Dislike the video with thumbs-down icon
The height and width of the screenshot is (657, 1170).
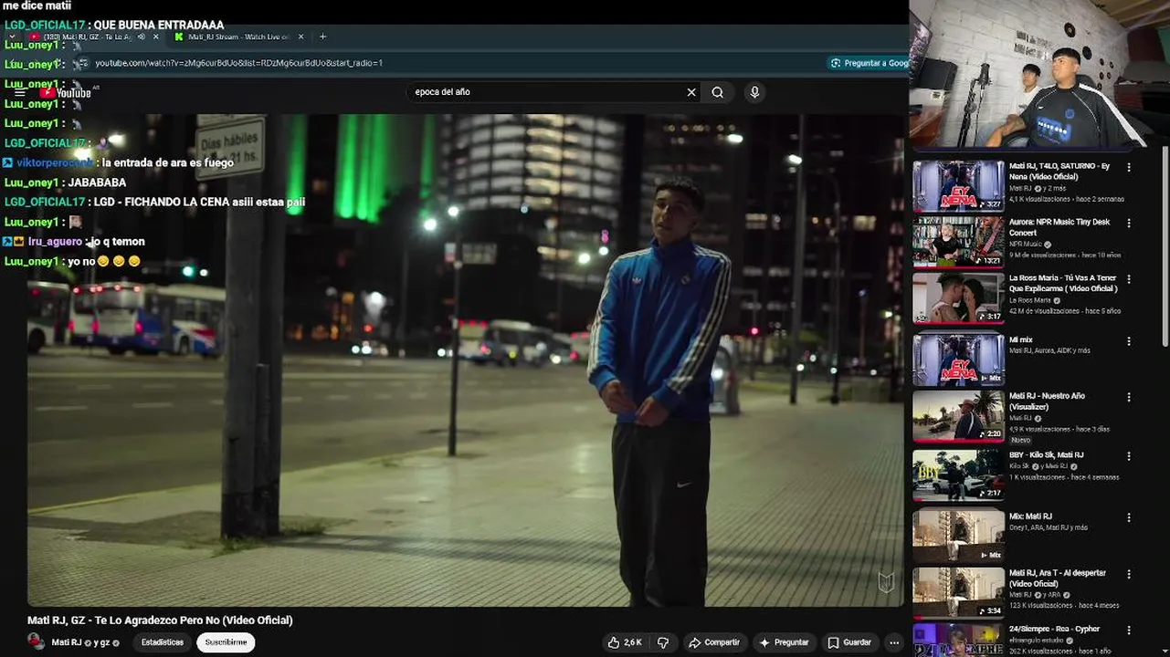click(663, 642)
